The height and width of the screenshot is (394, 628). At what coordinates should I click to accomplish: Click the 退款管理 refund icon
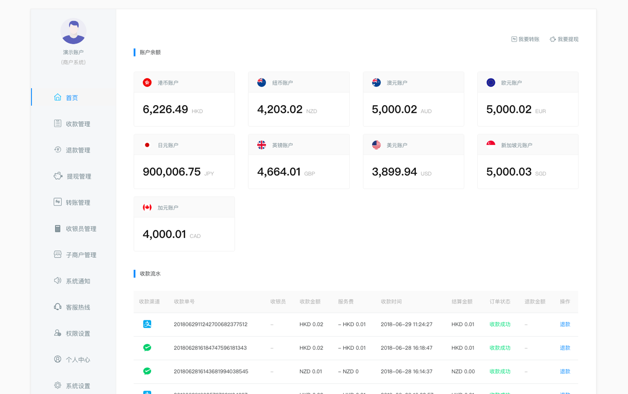point(58,149)
